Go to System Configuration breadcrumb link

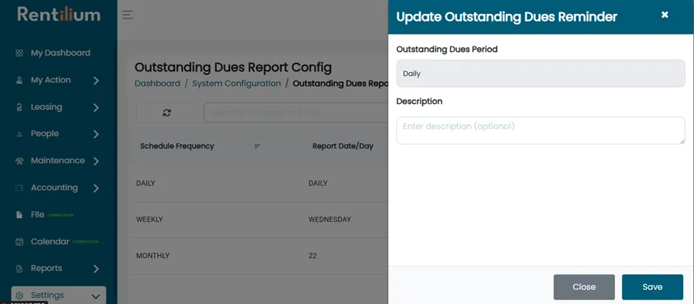coord(236,83)
